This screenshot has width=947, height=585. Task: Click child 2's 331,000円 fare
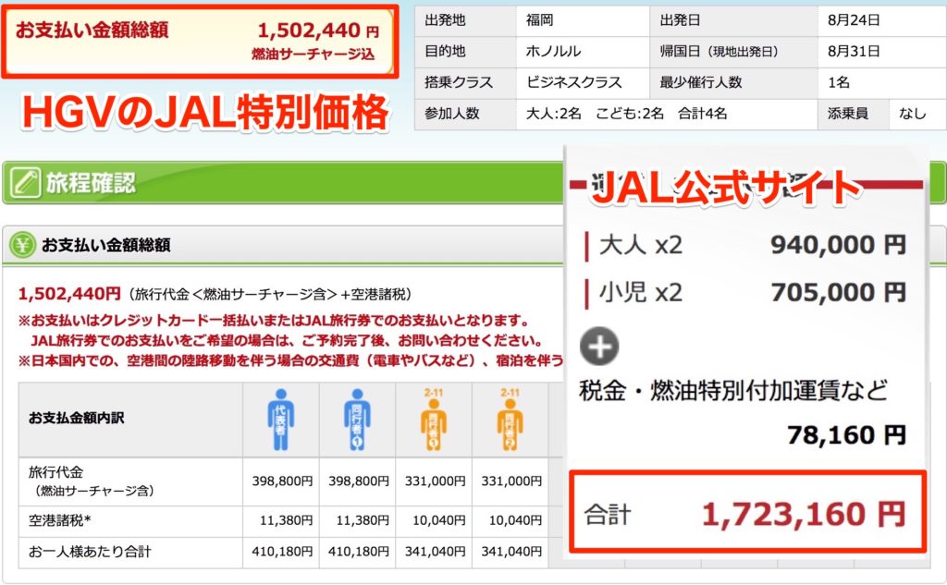coord(510,481)
